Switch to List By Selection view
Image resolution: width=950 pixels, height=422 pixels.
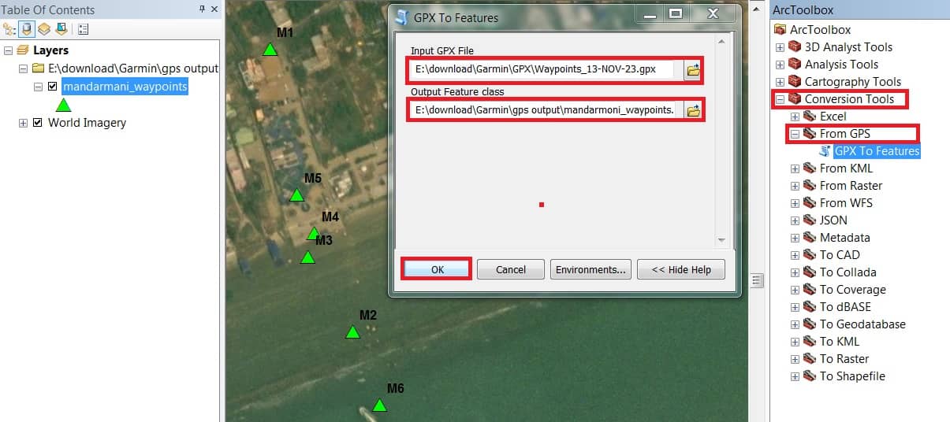click(x=61, y=29)
